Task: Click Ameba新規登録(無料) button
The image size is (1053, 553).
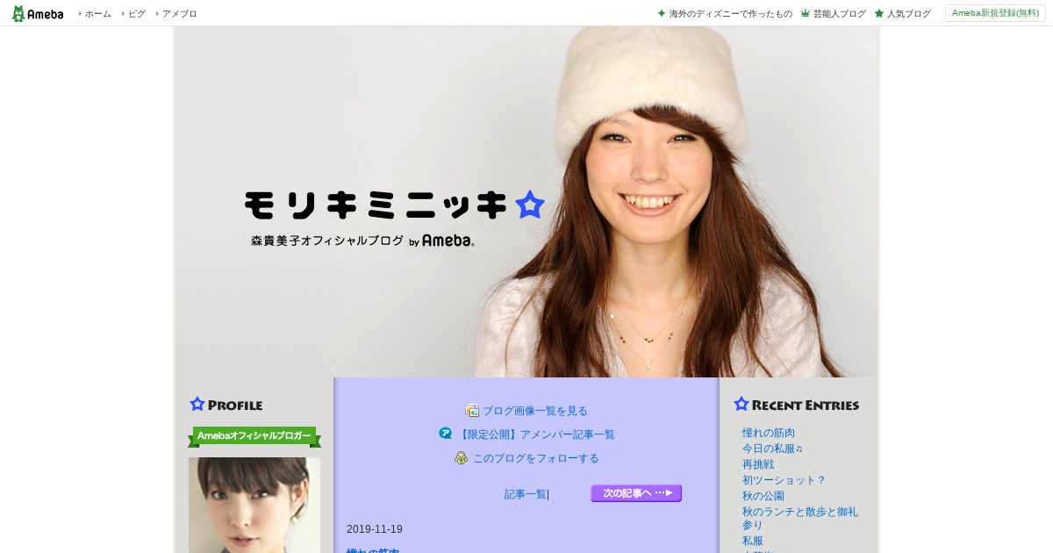Action: coord(995,13)
